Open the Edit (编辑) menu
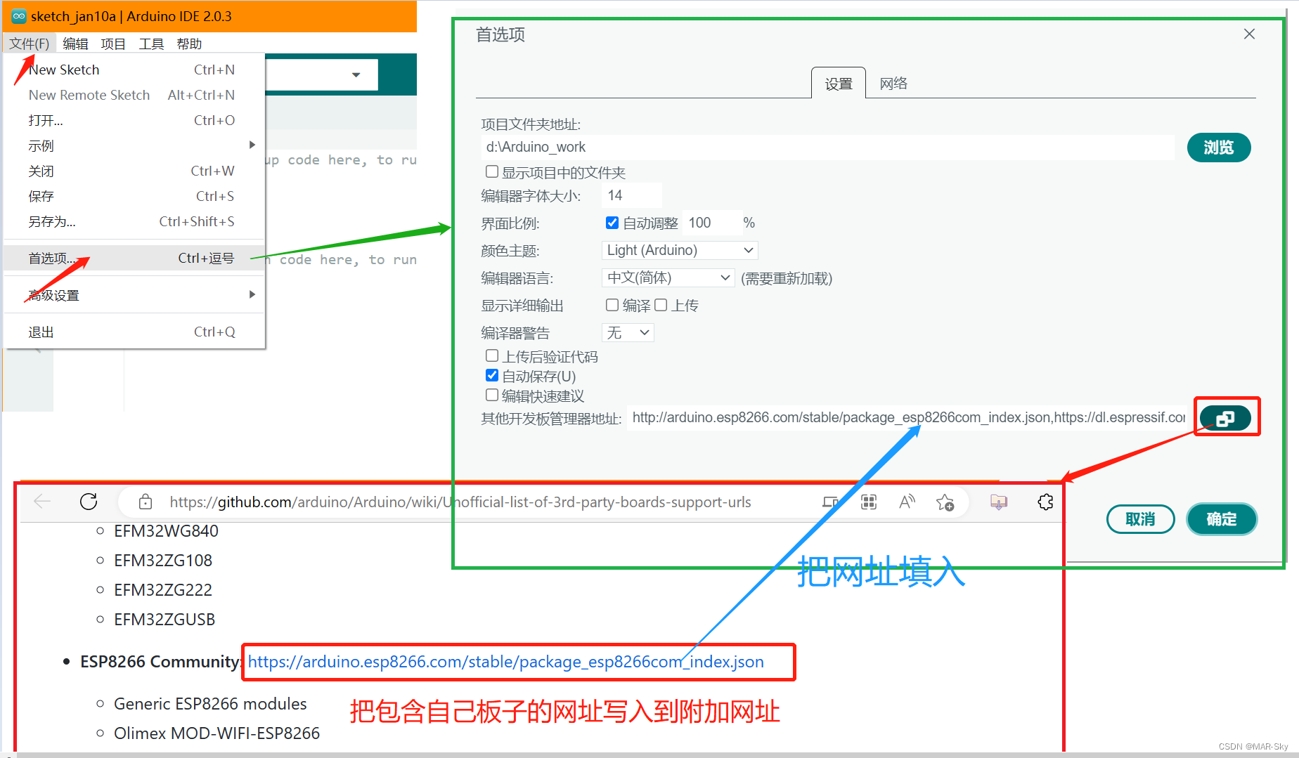 (75, 44)
